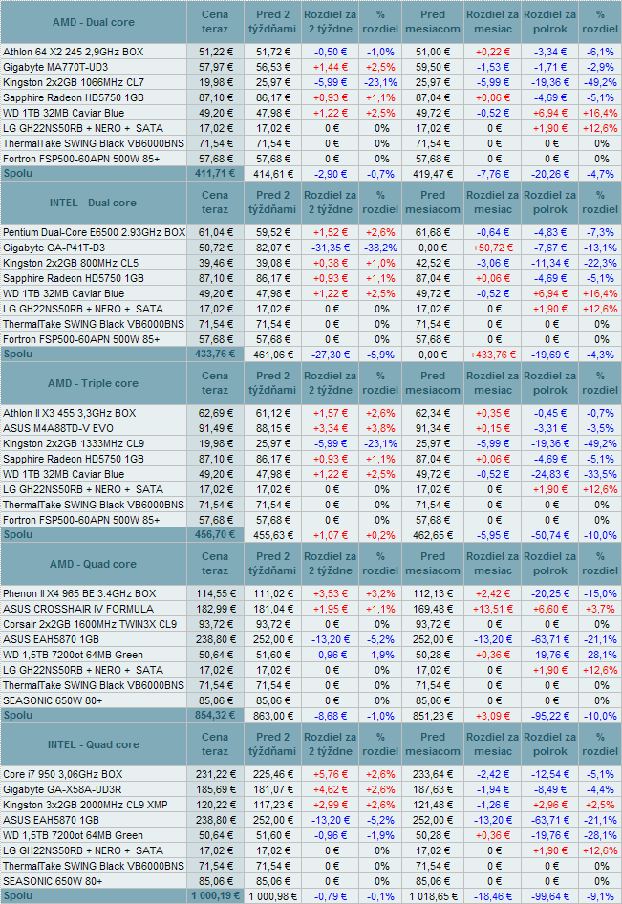Click the current price '39,46 €'

(216, 263)
